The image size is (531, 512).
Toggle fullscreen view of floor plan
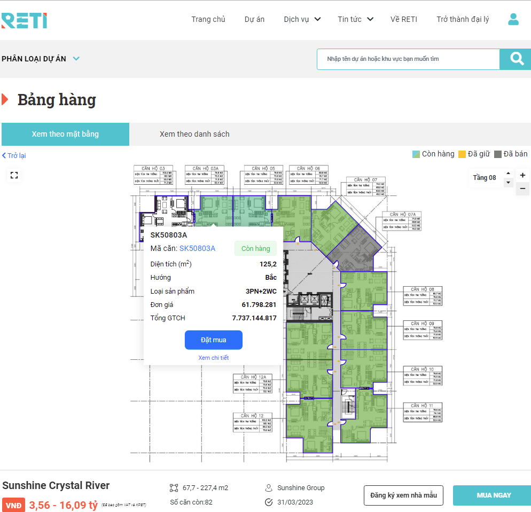click(14, 175)
